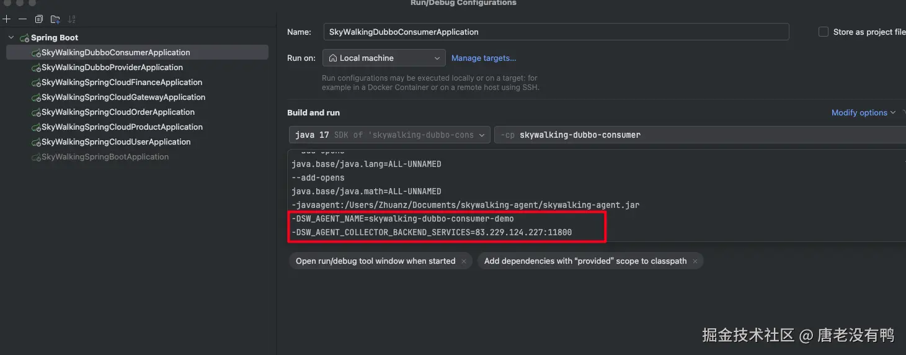Click the Remove Configuration minus icon
This screenshot has width=906, height=355.
pyautogui.click(x=22, y=19)
